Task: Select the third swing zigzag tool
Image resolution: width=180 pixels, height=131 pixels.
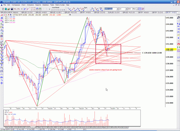Action: click(78, 9)
